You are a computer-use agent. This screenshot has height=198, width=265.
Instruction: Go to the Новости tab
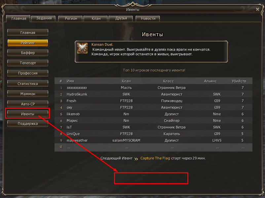click(148, 18)
